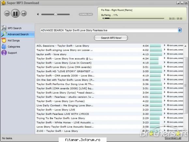Download AOL Sessions - Taylor Swift - Love Story
189x142 pixels.
[x=175, y=45]
